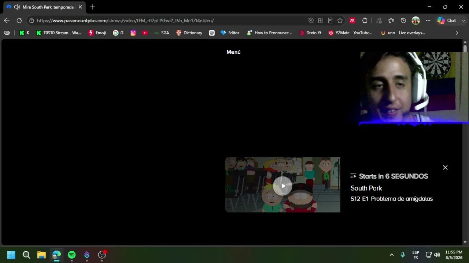Click the 'Problema de amígdalas' episode title
Screen dimensions: 469x263
402,199
